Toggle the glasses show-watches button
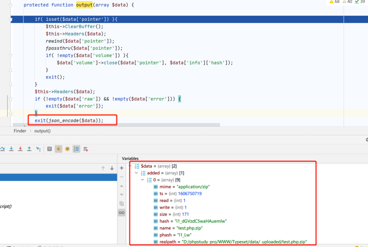 pyautogui.click(x=121, y=213)
